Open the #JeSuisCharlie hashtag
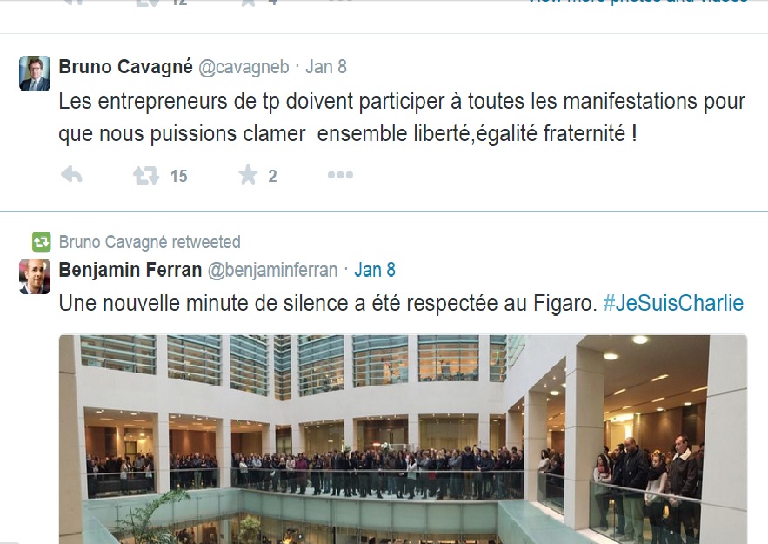The width and height of the screenshot is (768, 544). point(673,303)
